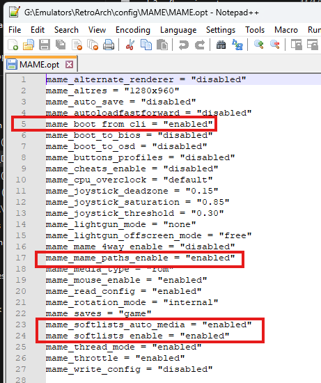Close the MAME.opt tab with red X
The image size is (321, 383).
tap(70, 65)
